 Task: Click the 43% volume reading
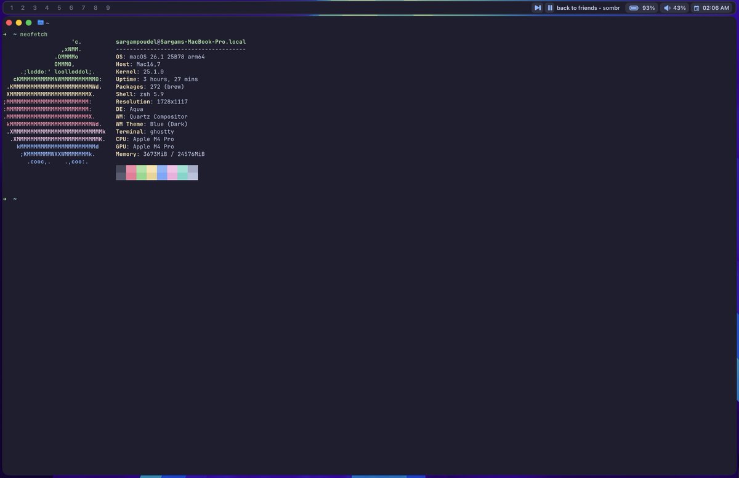point(679,8)
